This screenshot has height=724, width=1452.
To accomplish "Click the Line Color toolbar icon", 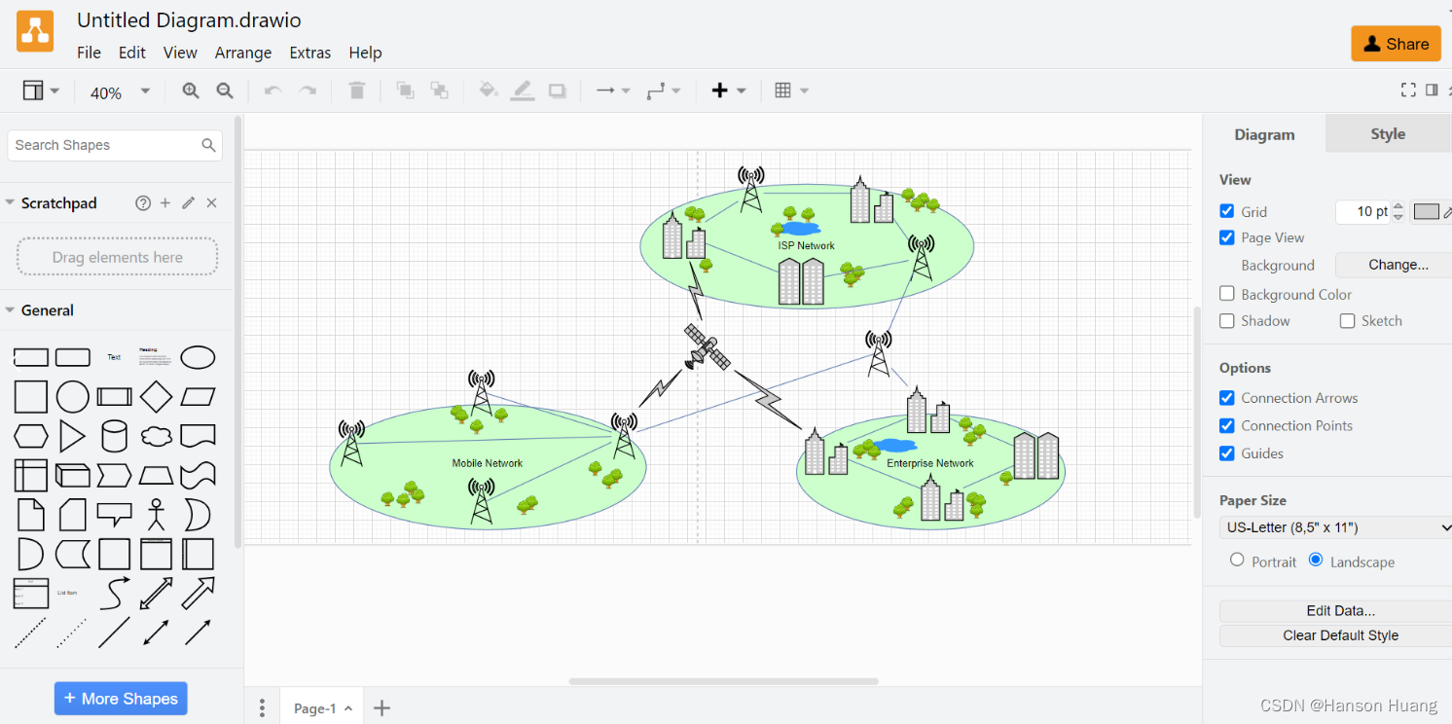I will [522, 90].
